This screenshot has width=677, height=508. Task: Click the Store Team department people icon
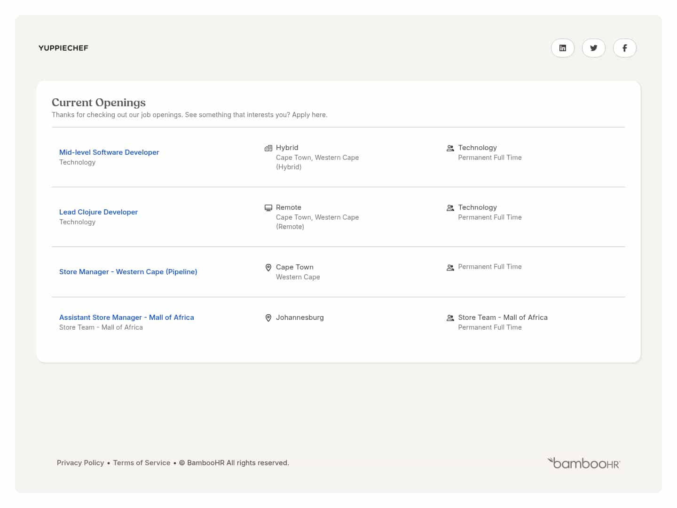coord(450,318)
